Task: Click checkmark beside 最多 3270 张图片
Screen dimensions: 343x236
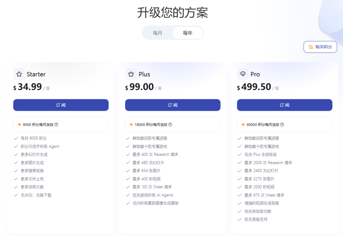Action: coord(239,179)
